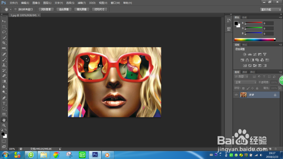
Task: Toggle lock transparent pixels
Action: [x=243, y=88]
